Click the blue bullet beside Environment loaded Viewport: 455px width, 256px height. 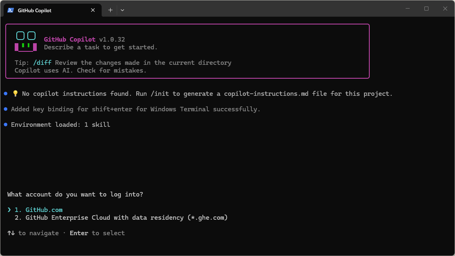coord(6,125)
